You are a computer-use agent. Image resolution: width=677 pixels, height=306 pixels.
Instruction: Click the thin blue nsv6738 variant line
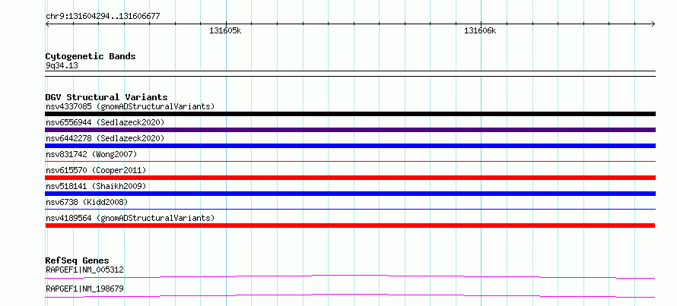pyautogui.click(x=350, y=209)
